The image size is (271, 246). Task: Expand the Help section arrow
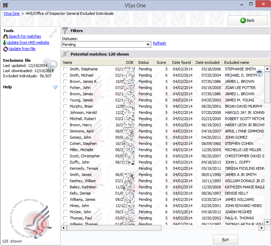tap(55, 87)
